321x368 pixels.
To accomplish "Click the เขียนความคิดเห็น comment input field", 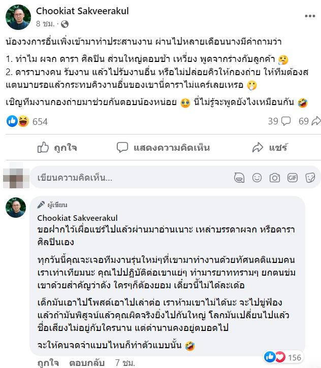I will tap(127, 178).
